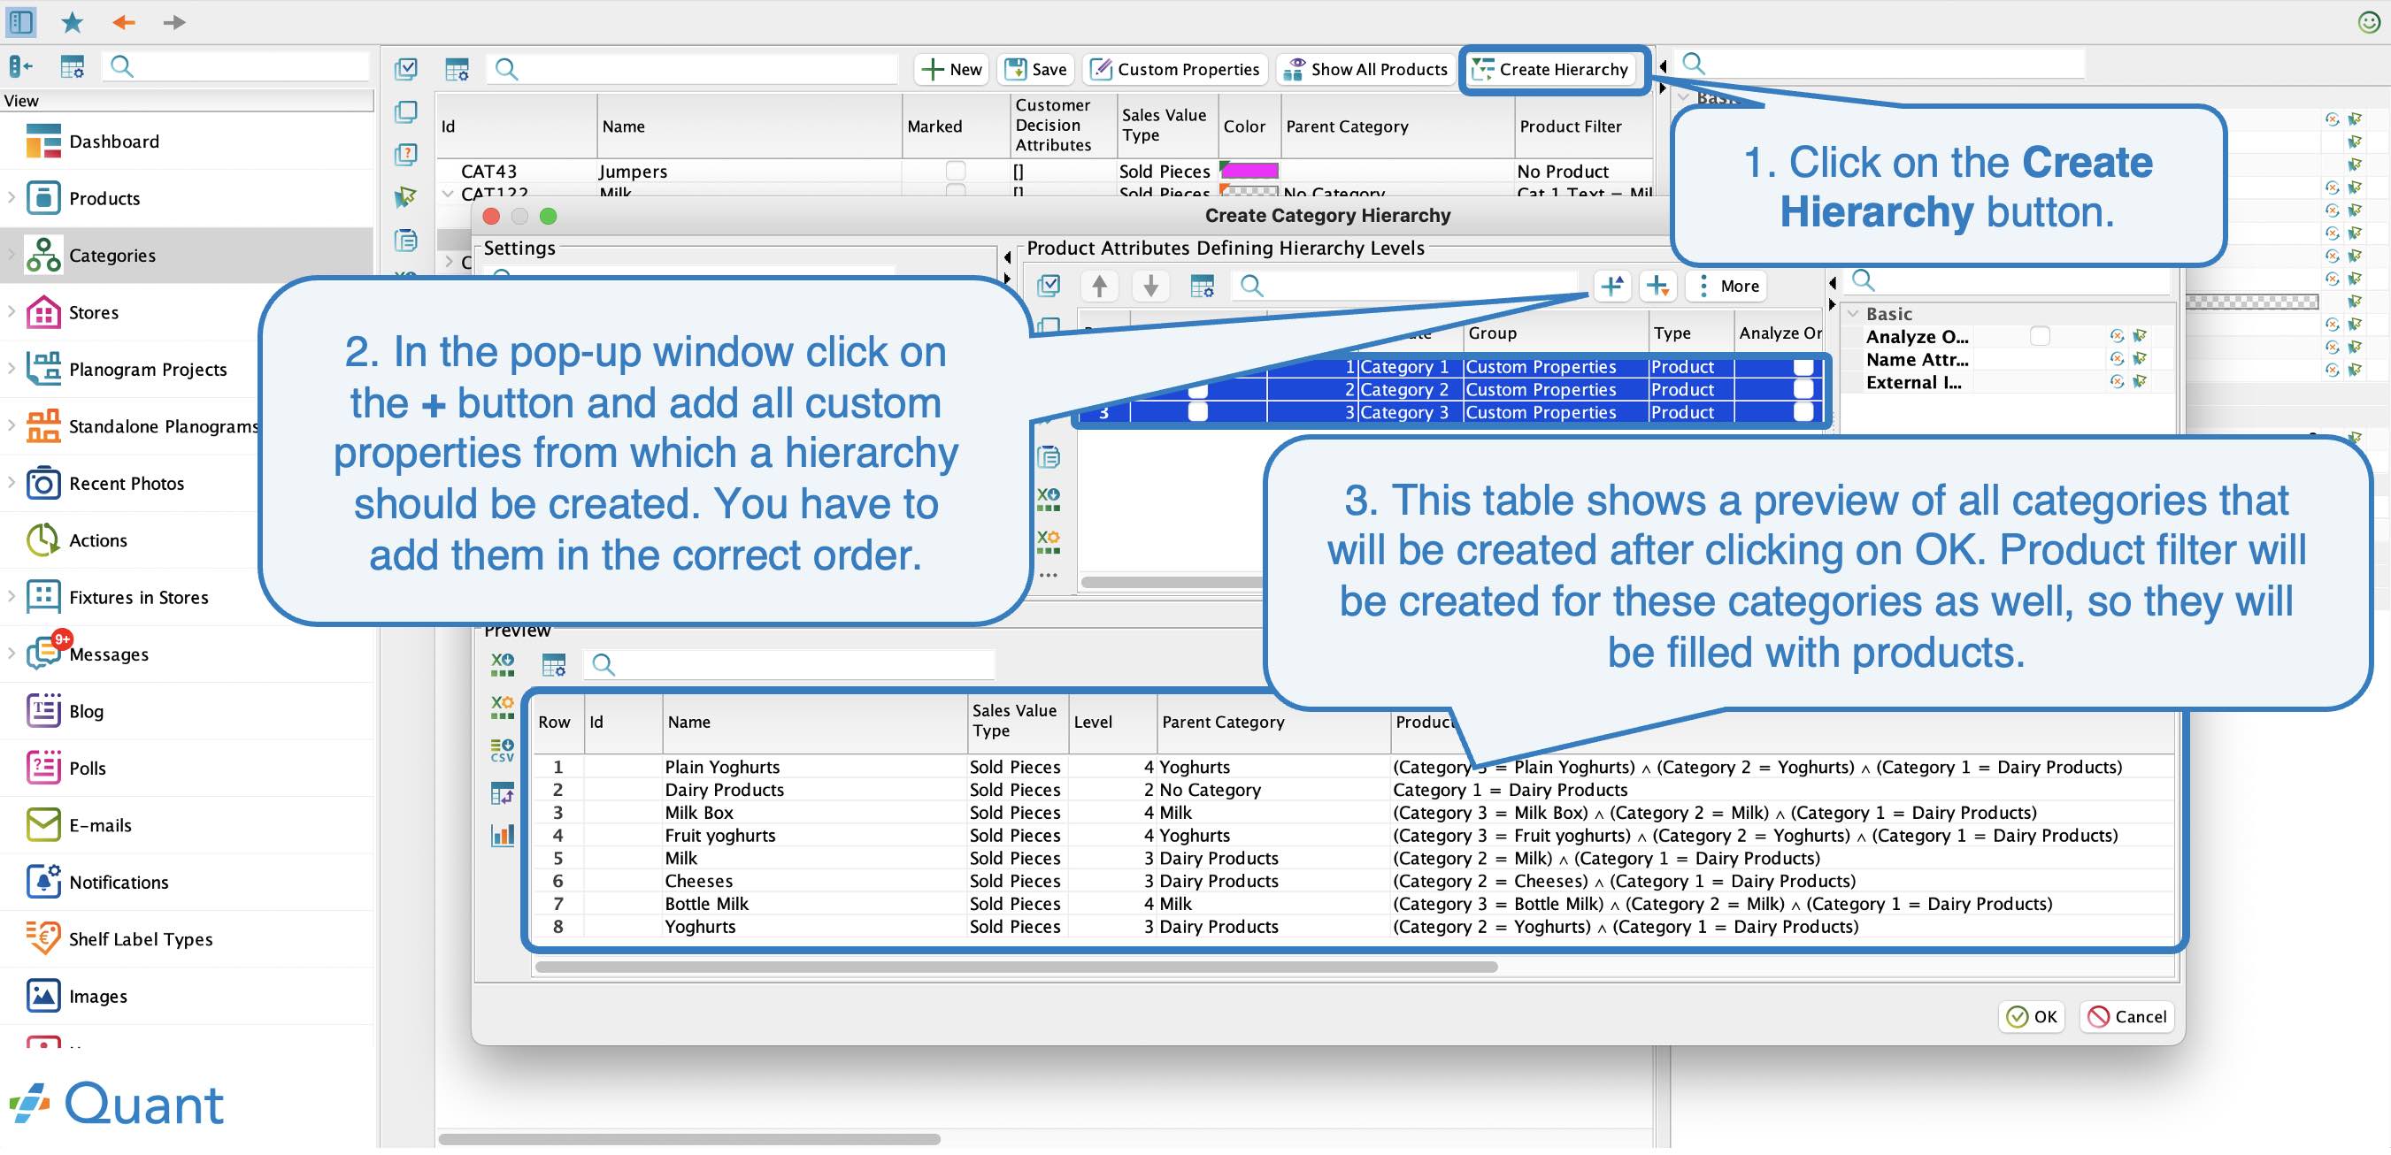Viewport: 2391px width, 1155px height.
Task: Toggle the sidebar panel icon at top-left
Action: [x=21, y=21]
